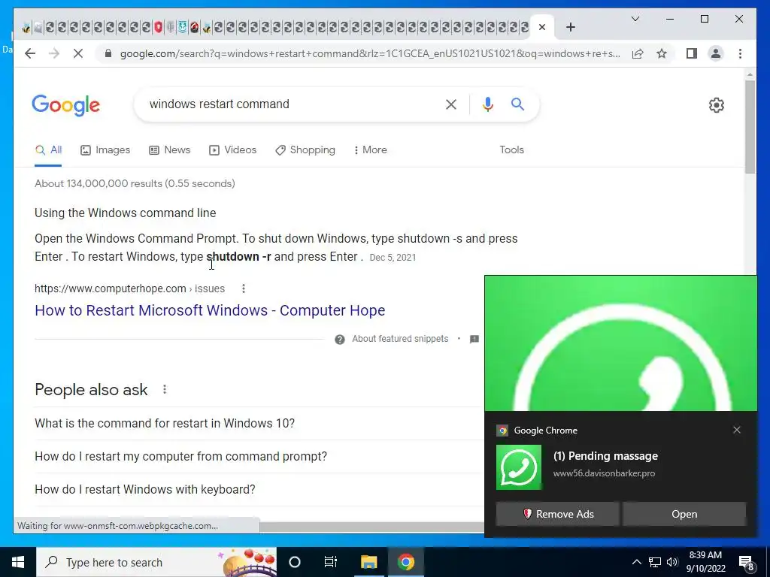The width and height of the screenshot is (770, 577).
Task: Switch to the red-black circle tab
Action: coord(195,28)
